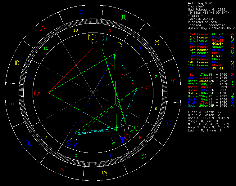Click the red Aries glyph on the wheel
The height and width of the screenshot is (186, 236).
point(174,81)
